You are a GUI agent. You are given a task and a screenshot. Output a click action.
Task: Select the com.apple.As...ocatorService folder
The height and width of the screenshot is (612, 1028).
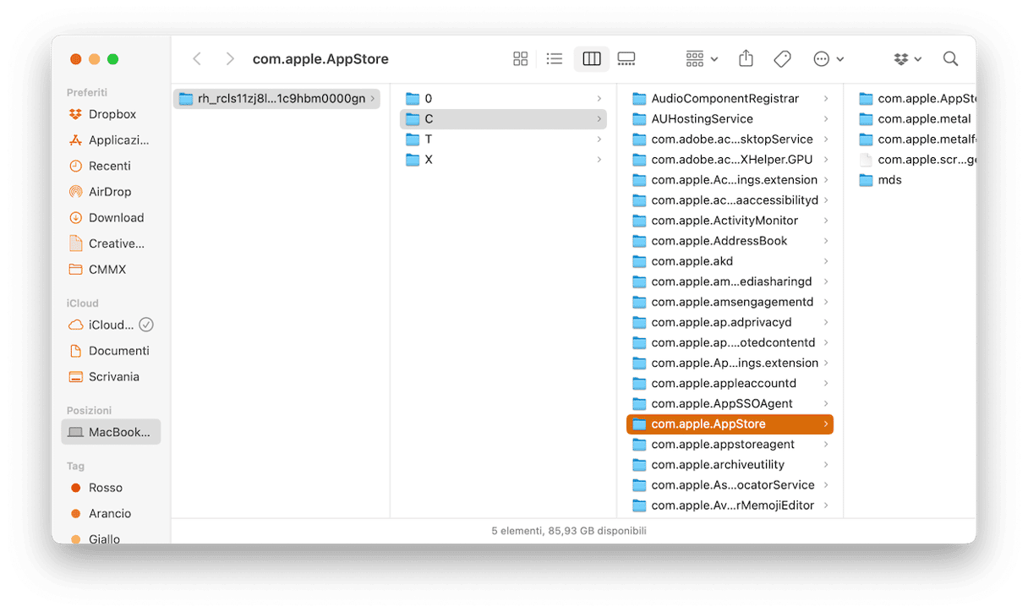coord(730,484)
